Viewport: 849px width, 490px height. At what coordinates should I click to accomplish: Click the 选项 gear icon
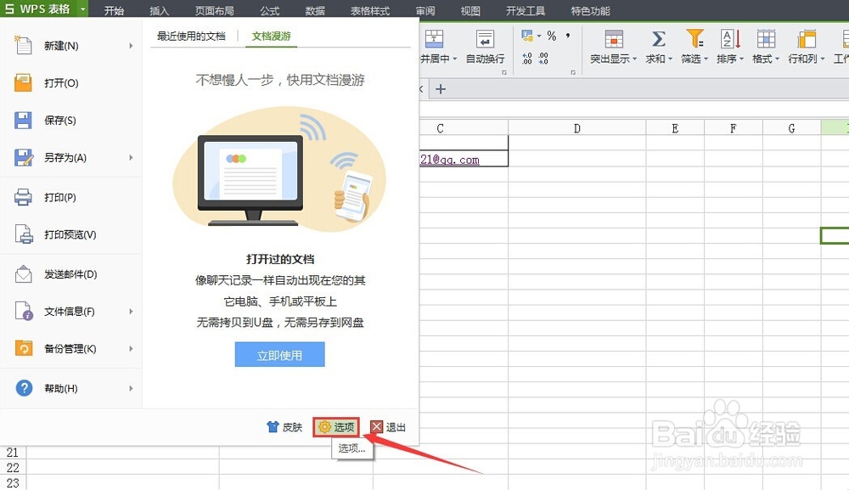pyautogui.click(x=324, y=426)
